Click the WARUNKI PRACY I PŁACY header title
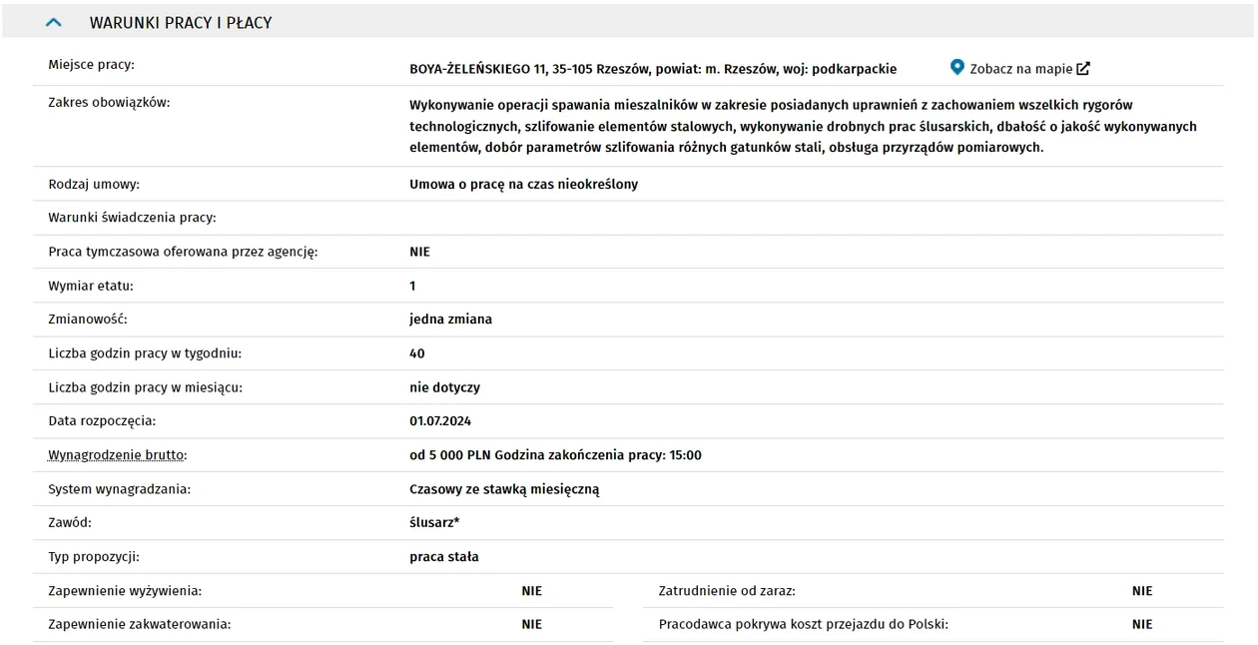Image resolution: width=1258 pixels, height=645 pixels. tap(181, 22)
